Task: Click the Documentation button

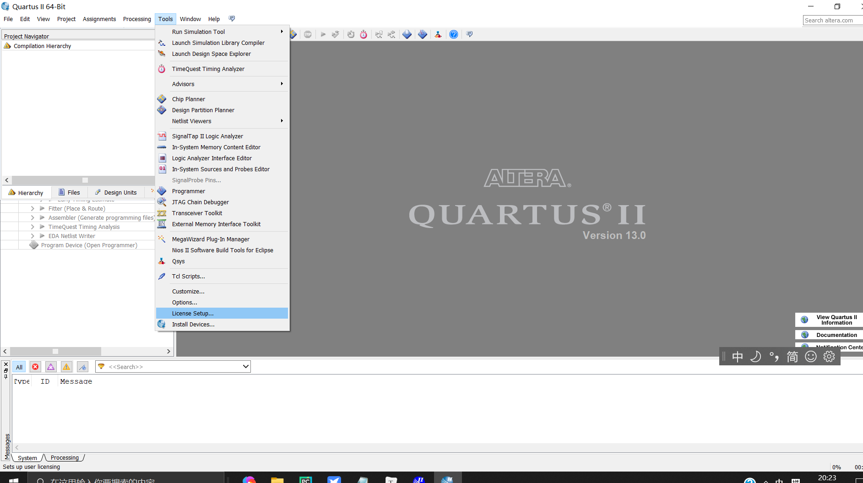Action: click(x=829, y=335)
